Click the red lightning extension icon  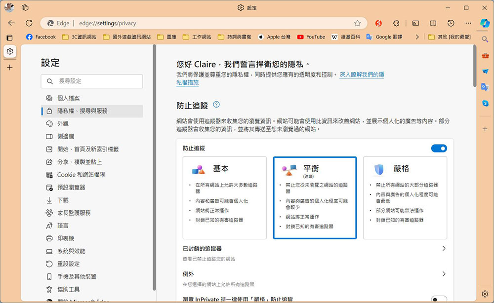pyautogui.click(x=378, y=23)
